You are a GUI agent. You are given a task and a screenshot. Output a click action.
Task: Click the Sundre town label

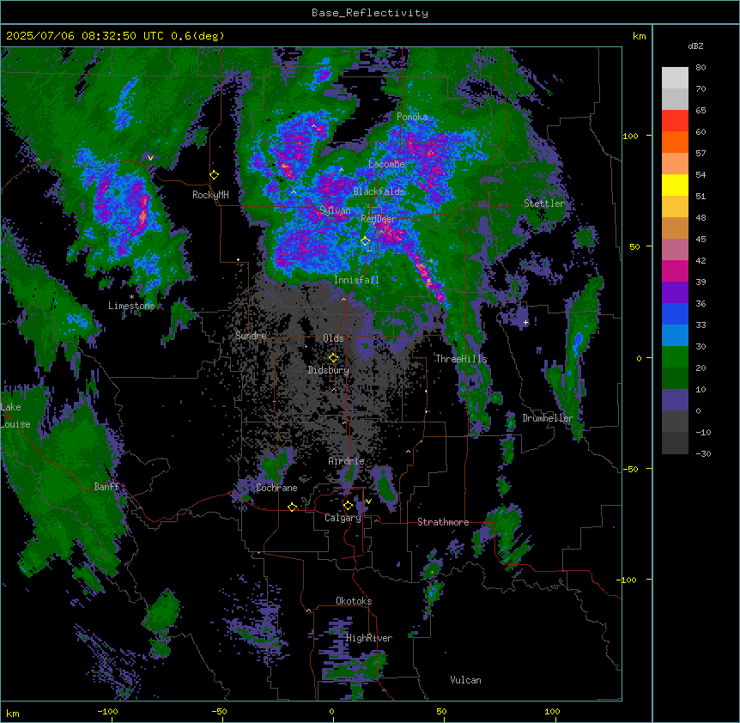pyautogui.click(x=251, y=336)
